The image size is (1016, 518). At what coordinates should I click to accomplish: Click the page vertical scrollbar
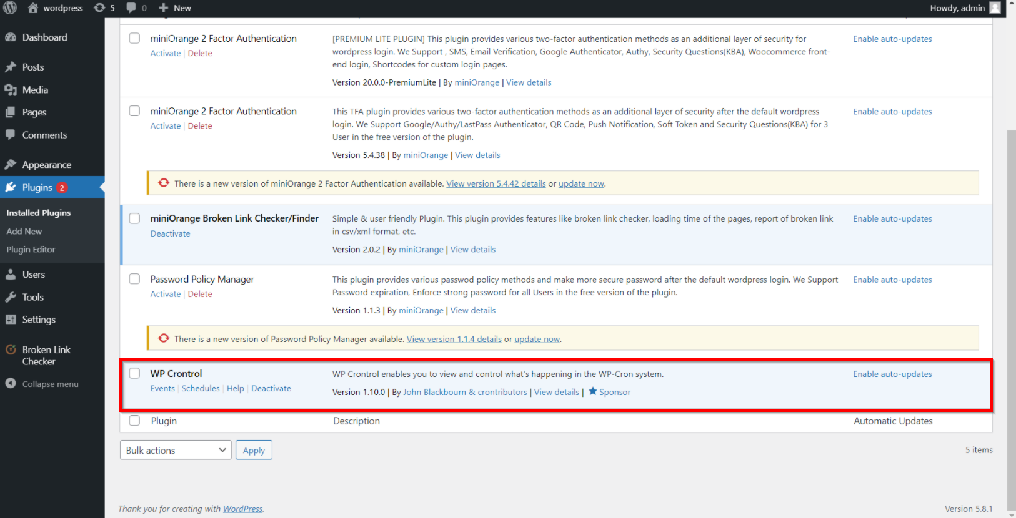pos(1011,321)
